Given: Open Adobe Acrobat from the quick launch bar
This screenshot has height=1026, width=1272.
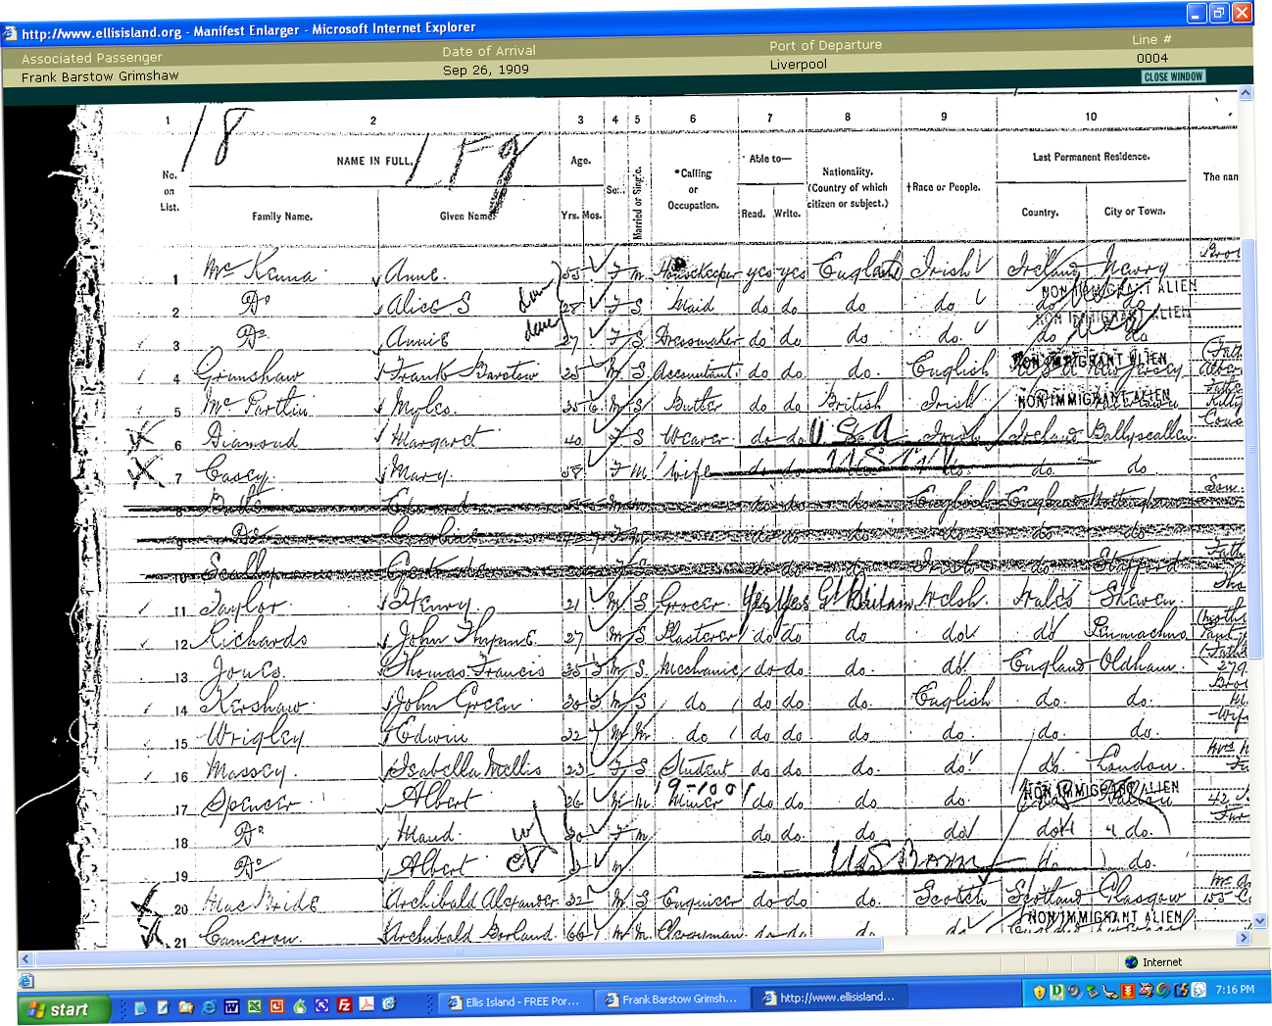Looking at the screenshot, I should pyautogui.click(x=367, y=1004).
